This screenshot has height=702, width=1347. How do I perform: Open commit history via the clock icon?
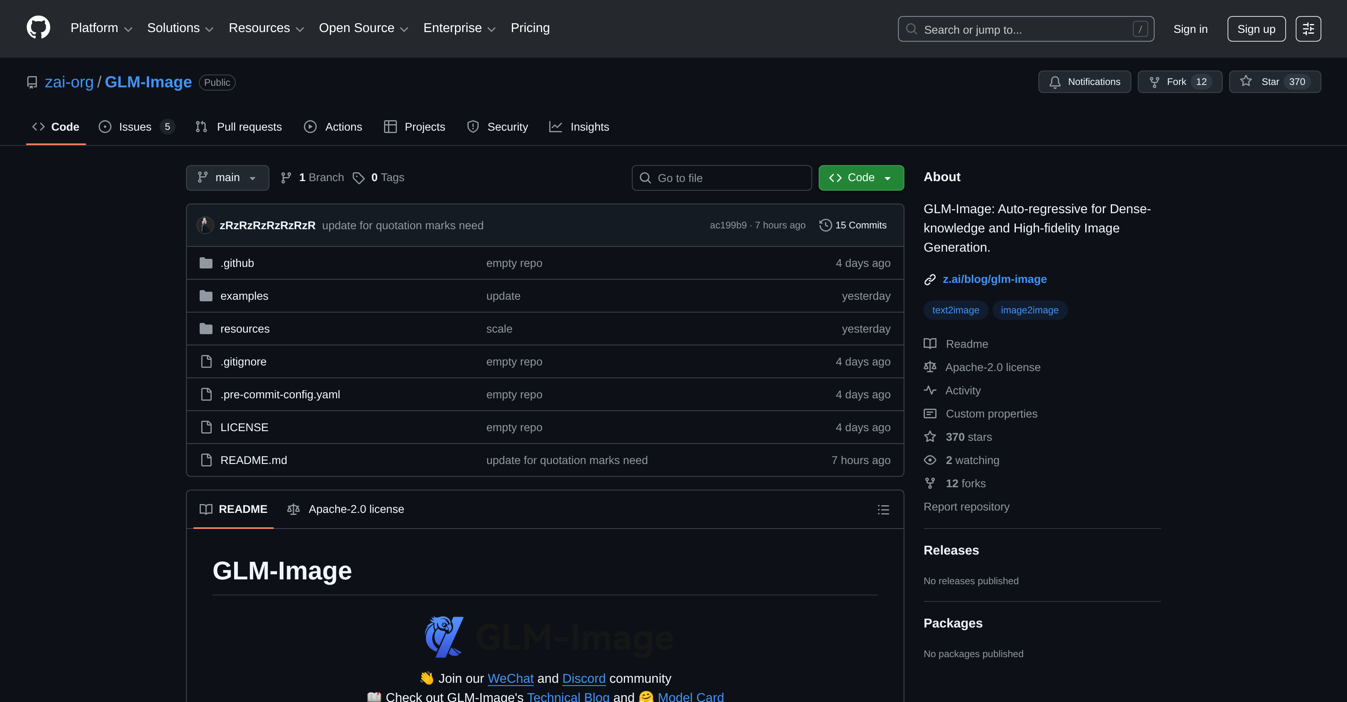825,225
